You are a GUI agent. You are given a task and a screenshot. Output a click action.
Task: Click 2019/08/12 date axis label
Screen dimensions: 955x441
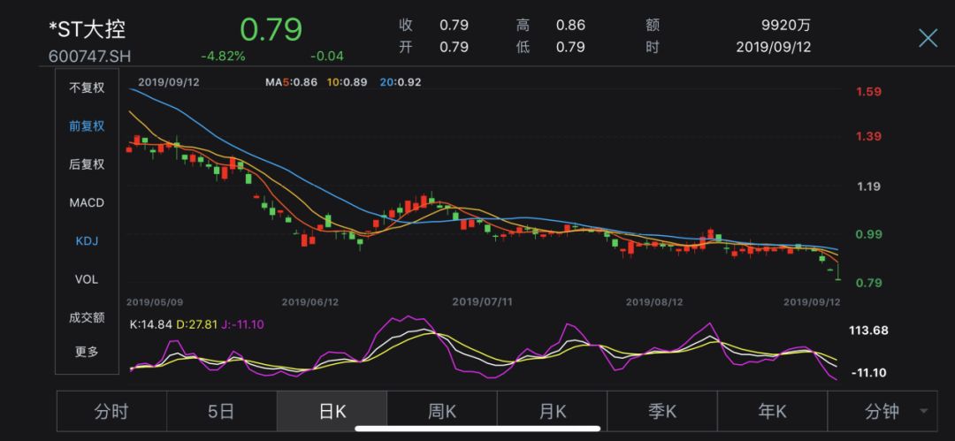tap(654, 301)
